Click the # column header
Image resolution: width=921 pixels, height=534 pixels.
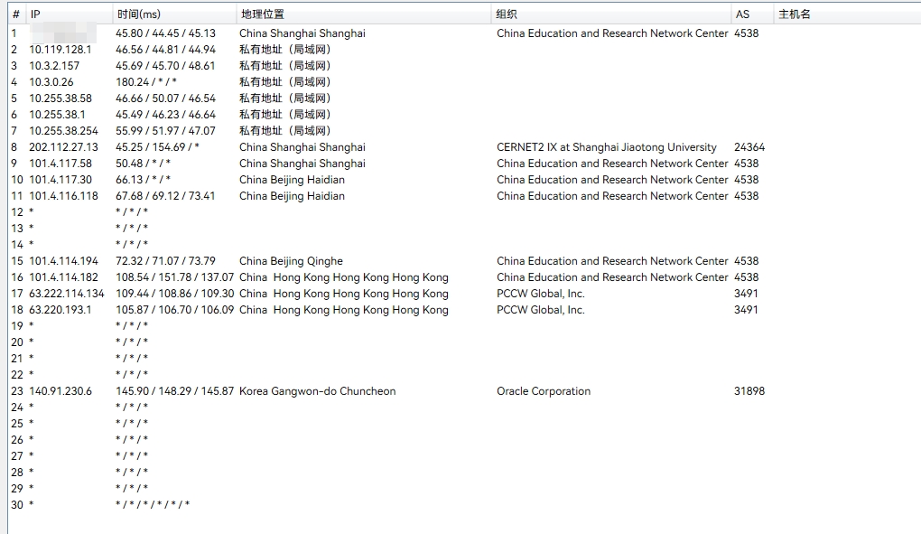pyautogui.click(x=16, y=14)
